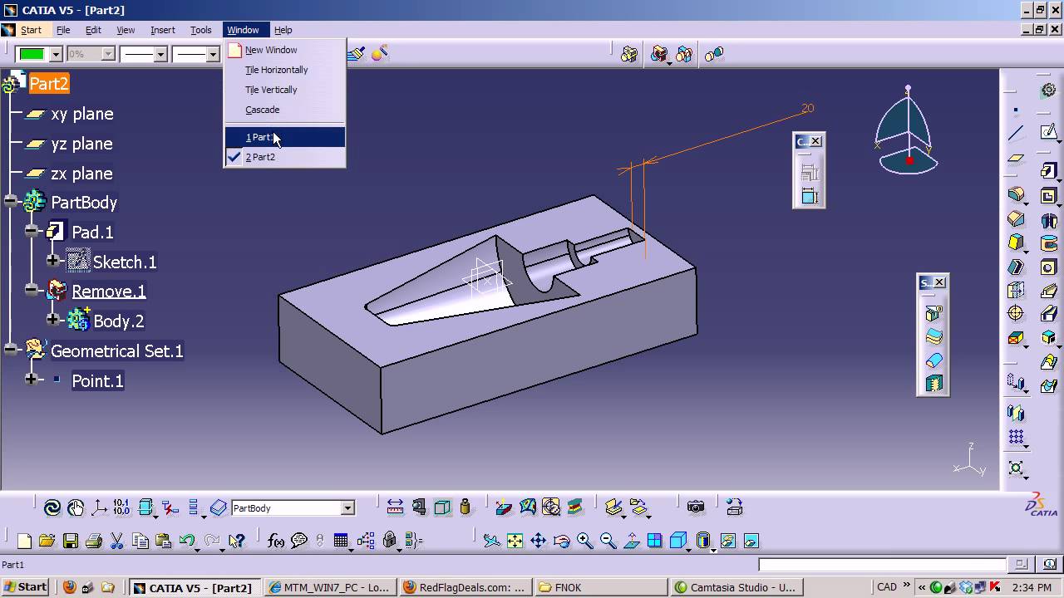Switch to the checked 2 Part2 window

pos(260,157)
